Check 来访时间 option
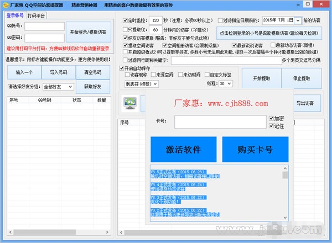 point(180,75)
